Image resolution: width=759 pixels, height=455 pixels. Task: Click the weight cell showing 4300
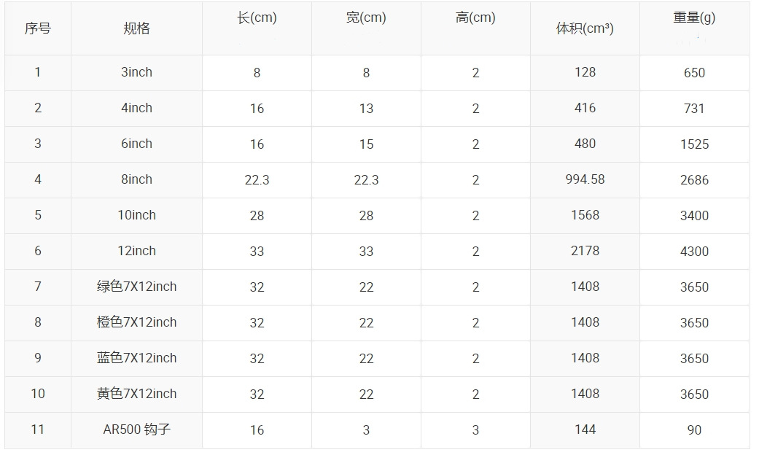(694, 252)
